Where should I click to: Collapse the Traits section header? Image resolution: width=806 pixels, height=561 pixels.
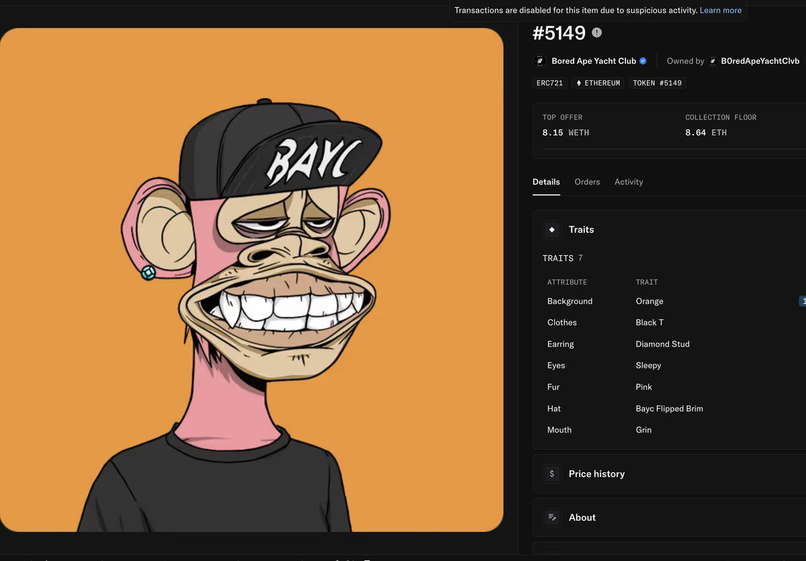670,229
